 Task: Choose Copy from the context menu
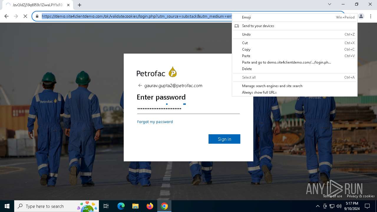click(295, 49)
